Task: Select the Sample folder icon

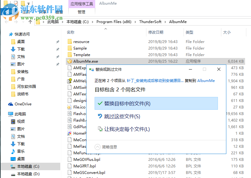Action: pos(70,48)
